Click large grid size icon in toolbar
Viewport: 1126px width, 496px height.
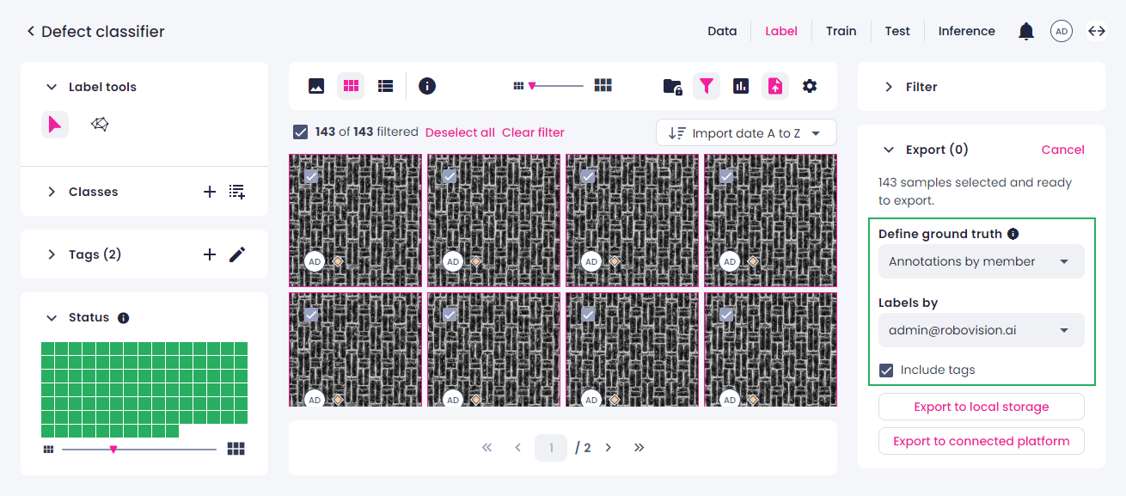(603, 85)
